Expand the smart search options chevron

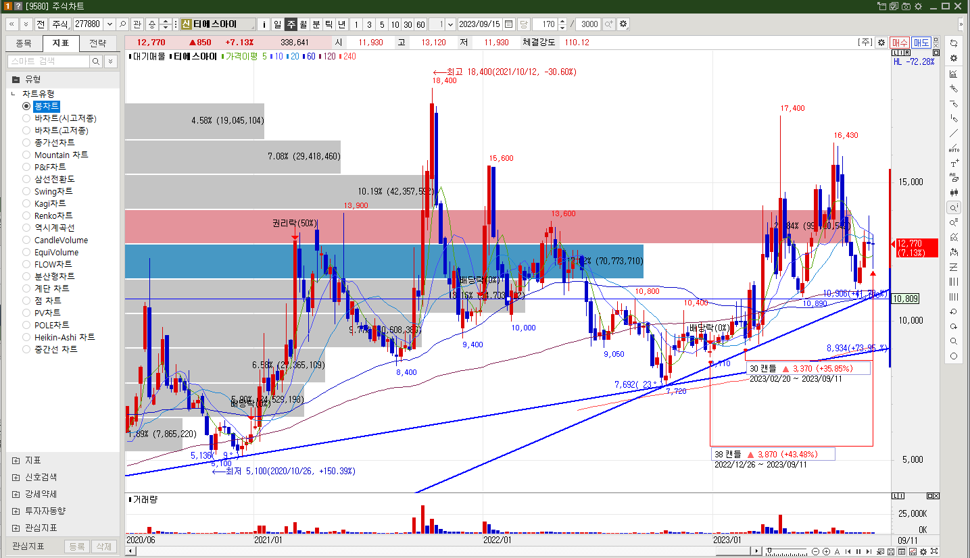[x=111, y=61]
